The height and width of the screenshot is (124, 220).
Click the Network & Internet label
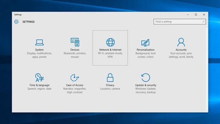(110, 50)
